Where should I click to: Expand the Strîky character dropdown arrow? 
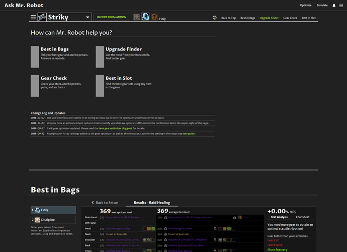[x=88, y=17]
